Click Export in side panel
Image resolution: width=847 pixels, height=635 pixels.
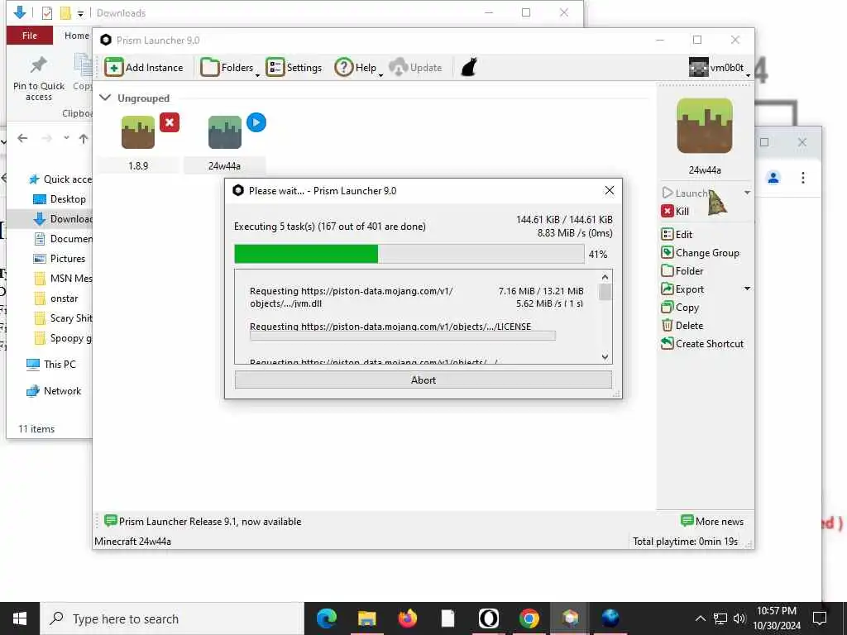coord(682,289)
